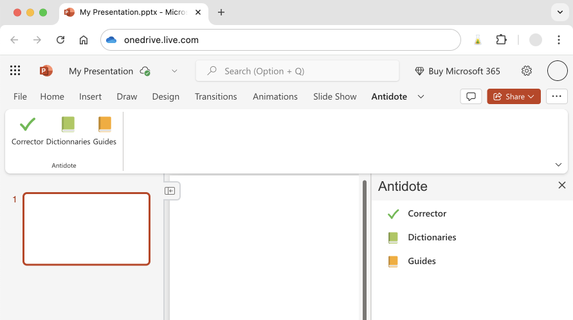Select slide 1 thumbnail
This screenshot has width=573, height=320.
[x=87, y=229]
